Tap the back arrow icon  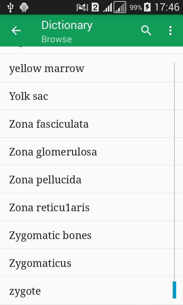16,30
